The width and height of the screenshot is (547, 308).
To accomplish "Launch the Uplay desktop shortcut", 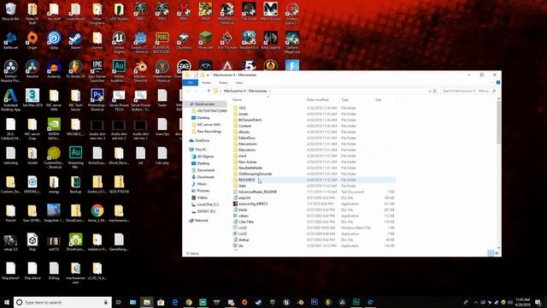I will 54,40.
